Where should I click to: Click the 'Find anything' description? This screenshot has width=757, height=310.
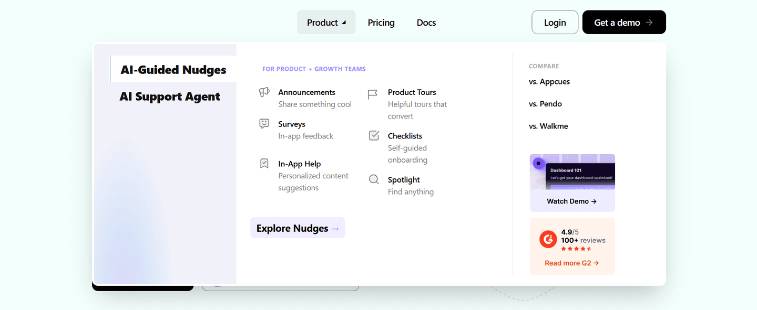pos(411,192)
